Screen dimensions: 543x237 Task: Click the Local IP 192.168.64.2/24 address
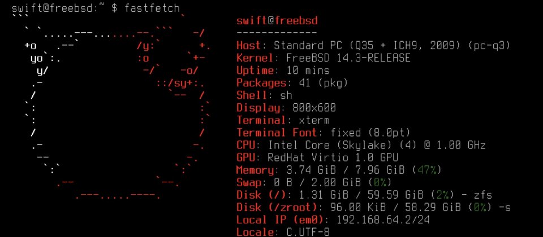(383, 220)
